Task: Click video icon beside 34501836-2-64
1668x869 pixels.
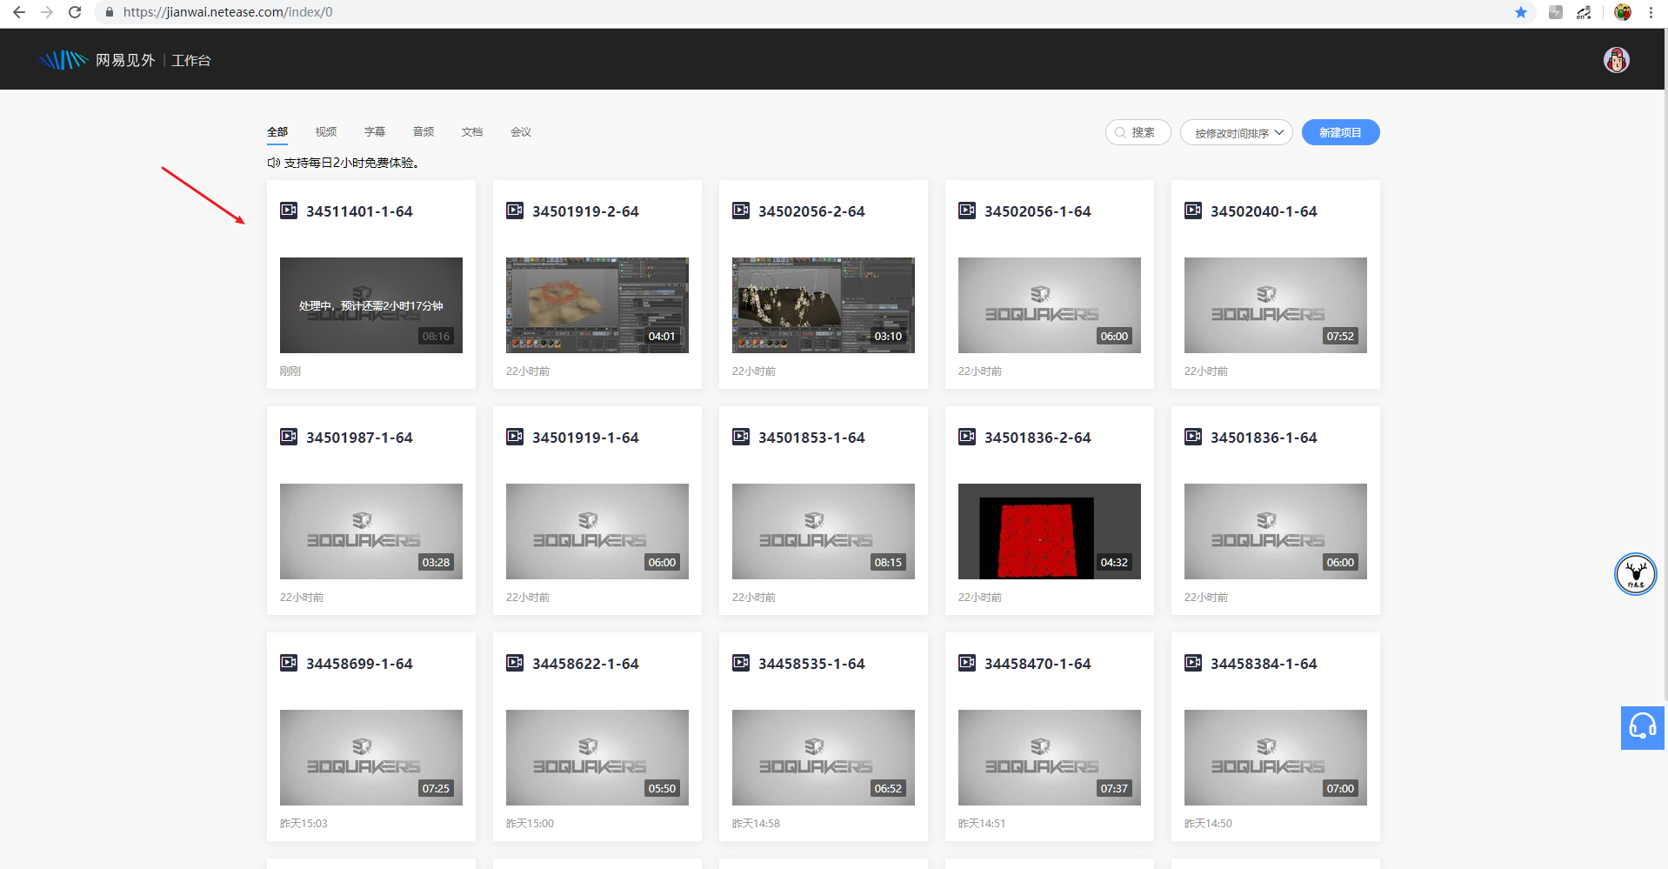Action: tap(967, 437)
